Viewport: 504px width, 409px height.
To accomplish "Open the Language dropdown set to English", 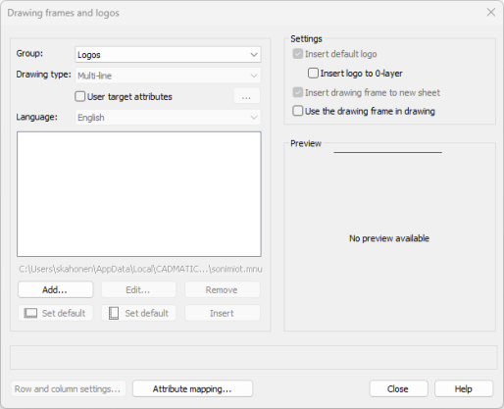I will tap(168, 118).
